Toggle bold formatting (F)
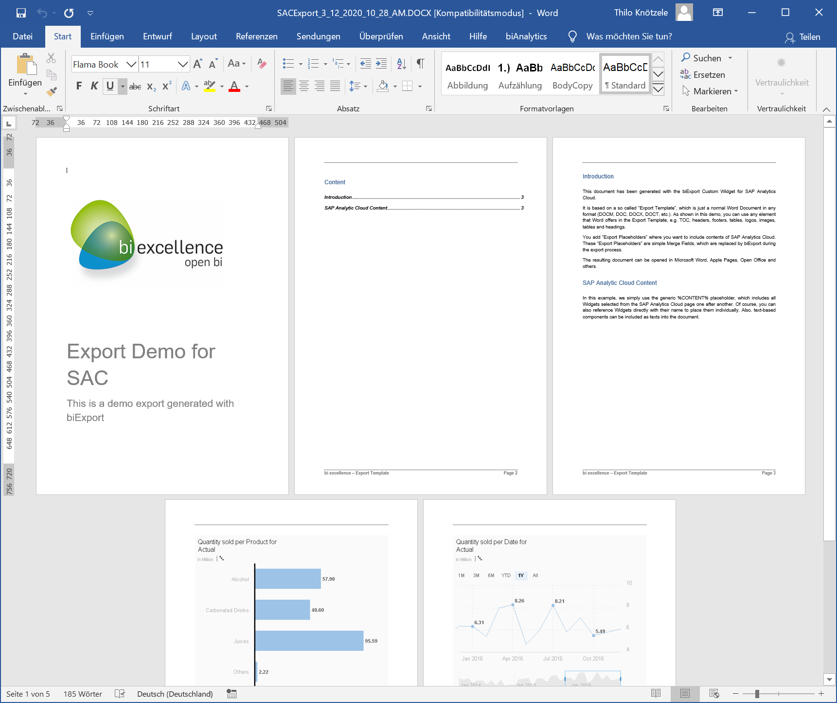The image size is (837, 703). tap(79, 86)
